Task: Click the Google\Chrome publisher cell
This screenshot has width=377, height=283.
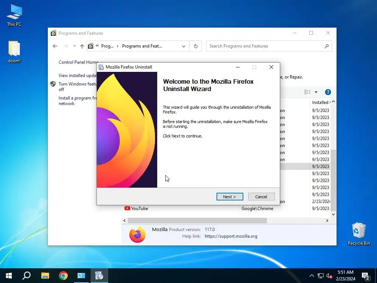Action: tap(257, 209)
